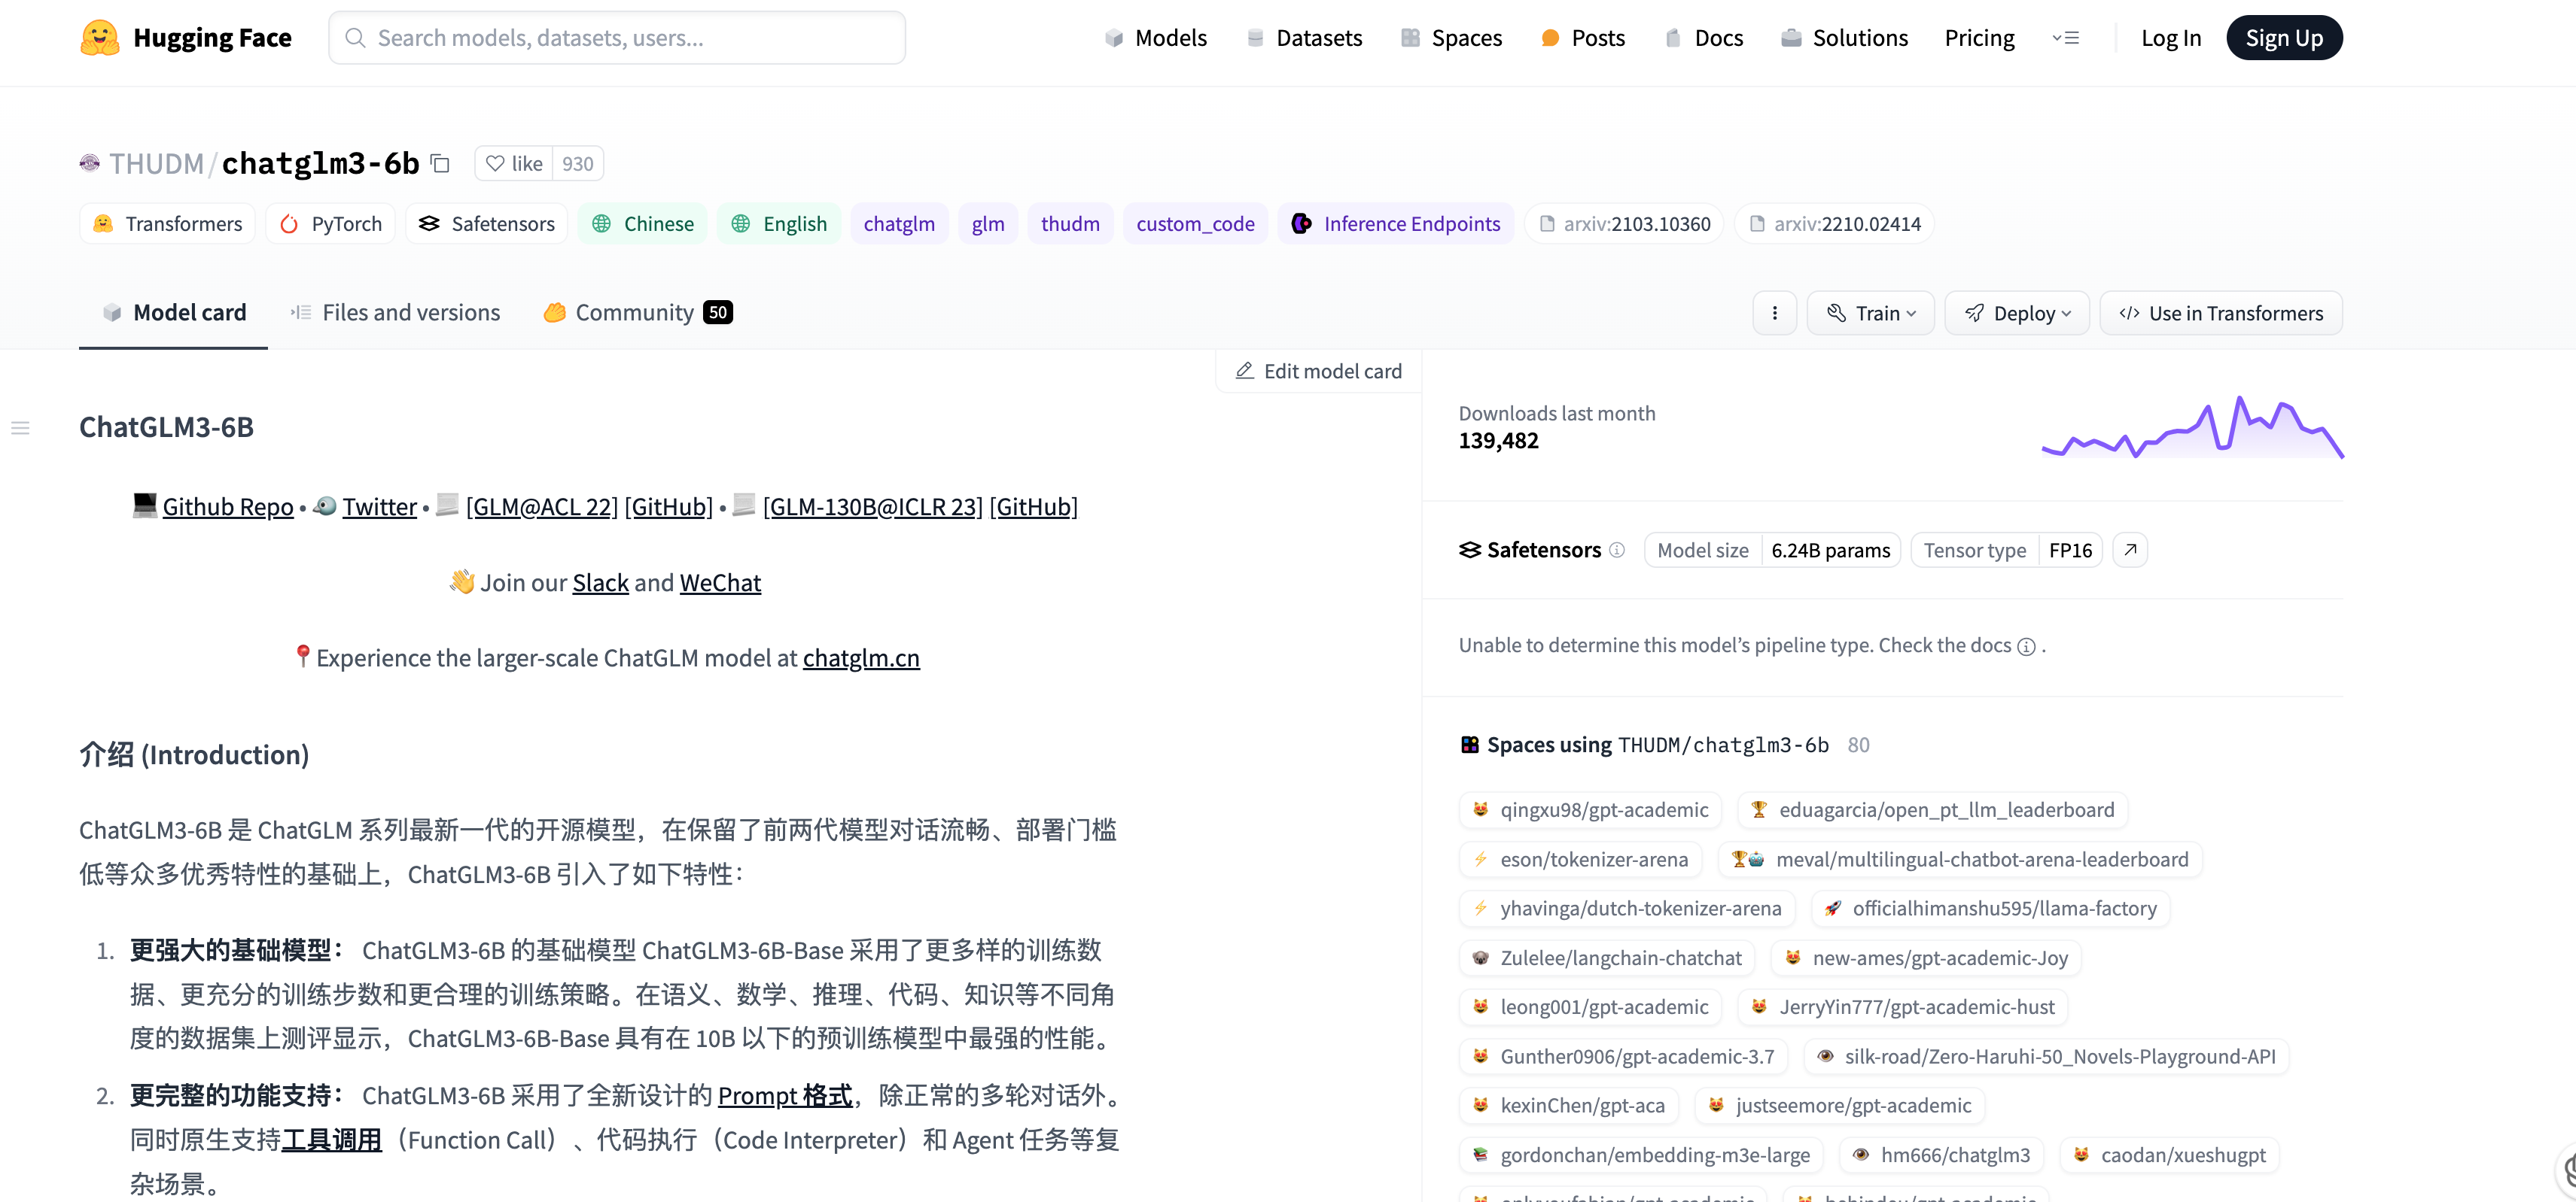Open hm666/chatglm3 space
Image resolution: width=2576 pixels, height=1202 pixels.
click(1941, 1155)
